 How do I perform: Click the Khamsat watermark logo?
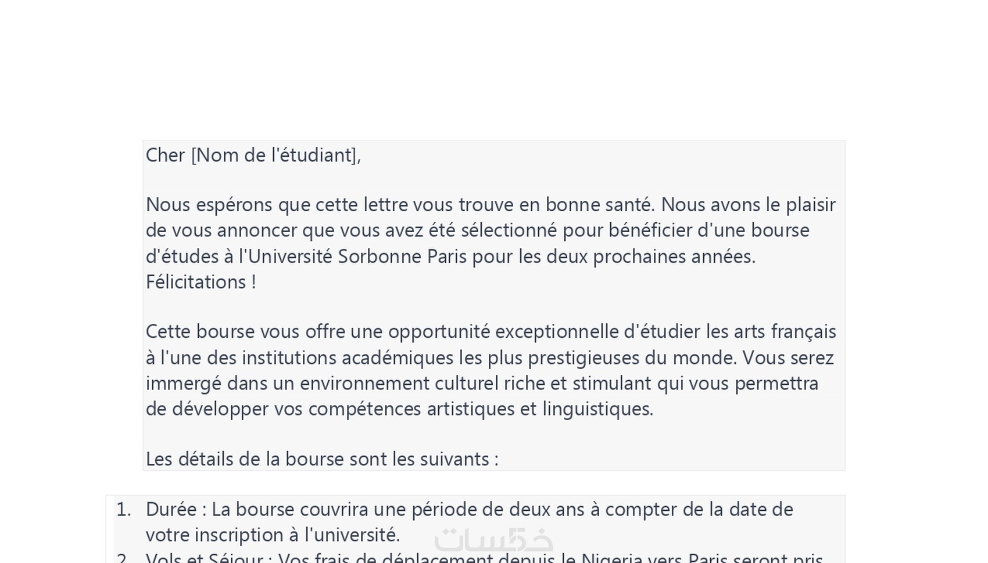tap(493, 540)
